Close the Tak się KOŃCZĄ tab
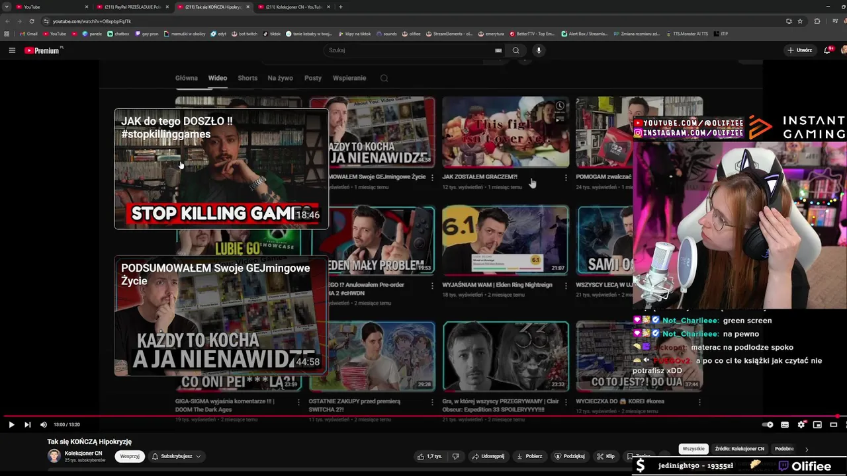 coord(247,7)
